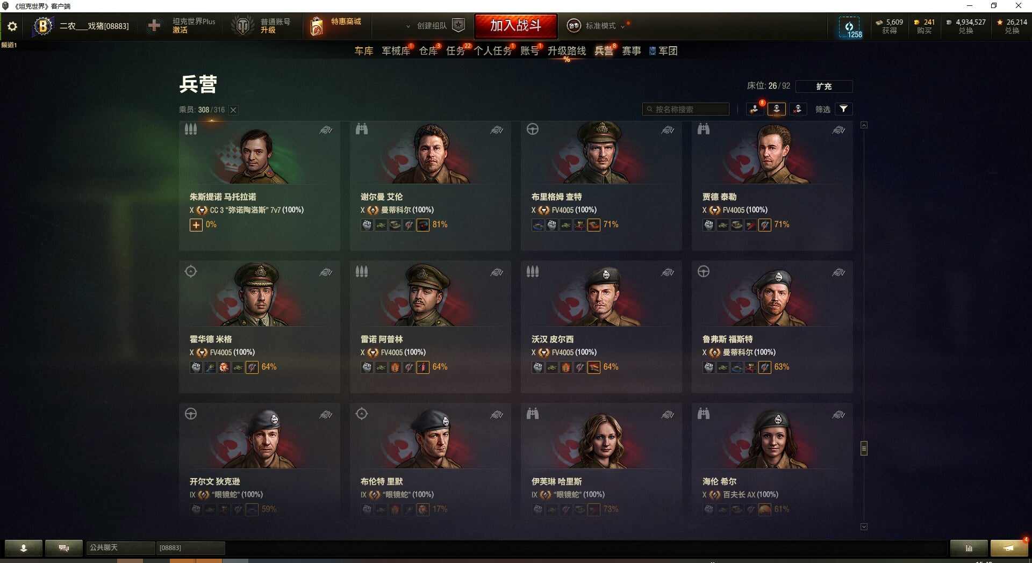Click the empty skill plus icon for 朱斯提诺 马托拉诺
The height and width of the screenshot is (563, 1032).
tap(196, 225)
